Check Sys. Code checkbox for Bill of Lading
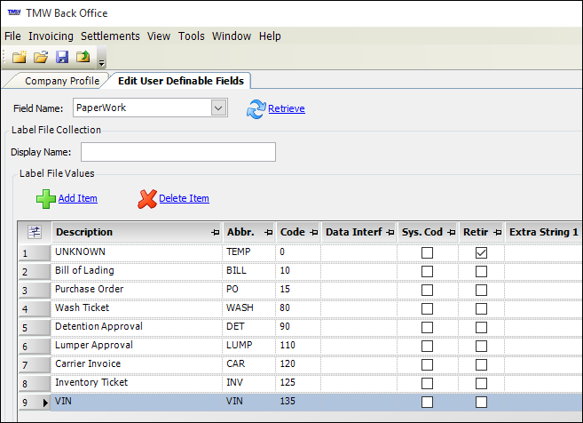The width and height of the screenshot is (583, 423). pyautogui.click(x=428, y=271)
